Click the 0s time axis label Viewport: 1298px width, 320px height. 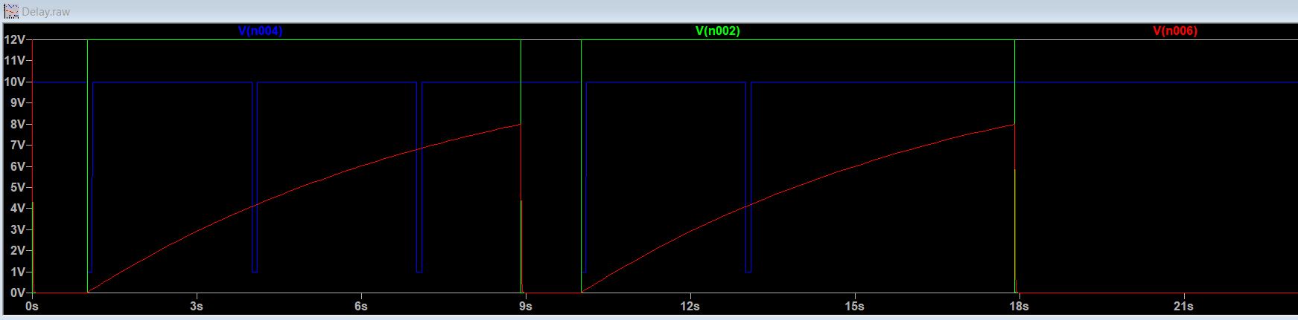coord(32,306)
